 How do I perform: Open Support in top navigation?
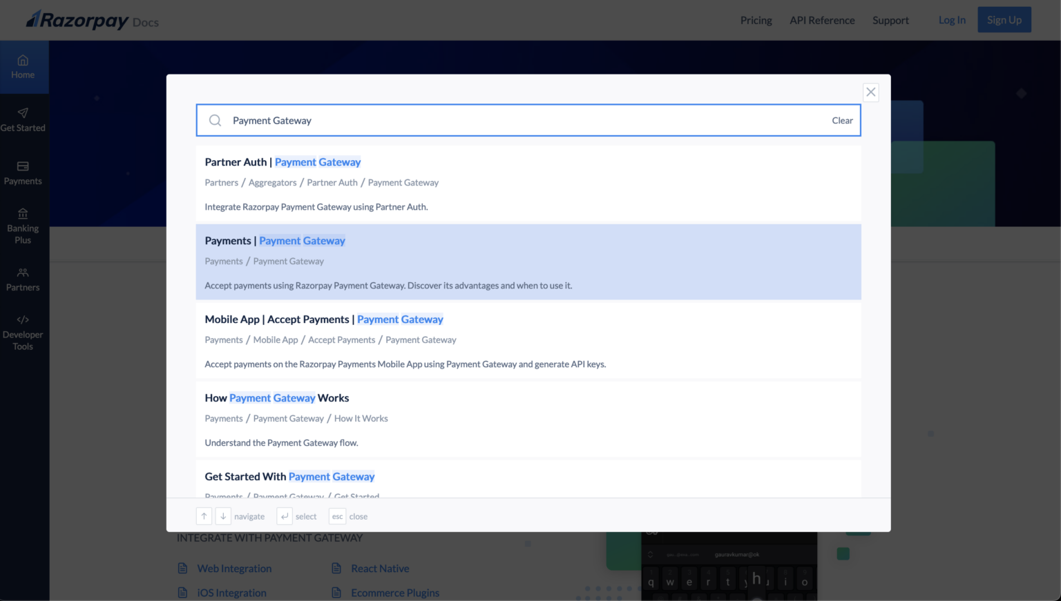pyautogui.click(x=890, y=20)
